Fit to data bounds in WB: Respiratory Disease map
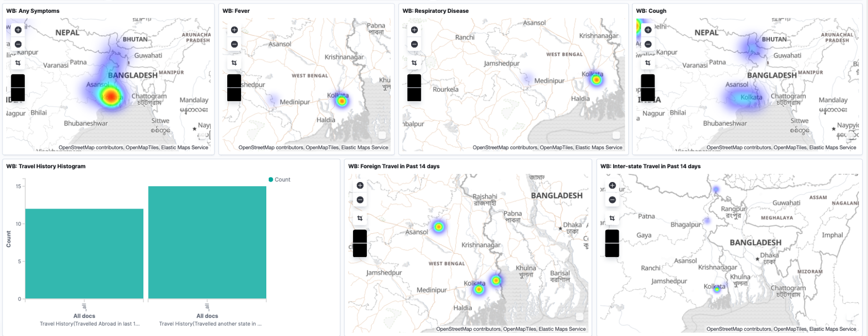Image resolution: width=868 pixels, height=336 pixels. coord(414,63)
